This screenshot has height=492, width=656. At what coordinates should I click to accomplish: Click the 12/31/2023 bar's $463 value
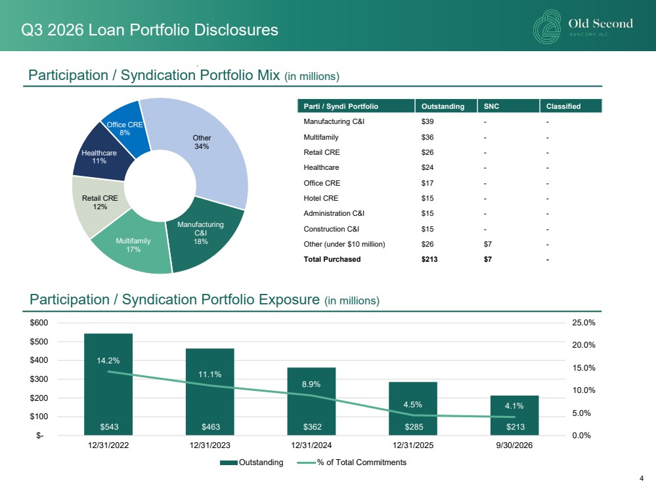pos(211,427)
